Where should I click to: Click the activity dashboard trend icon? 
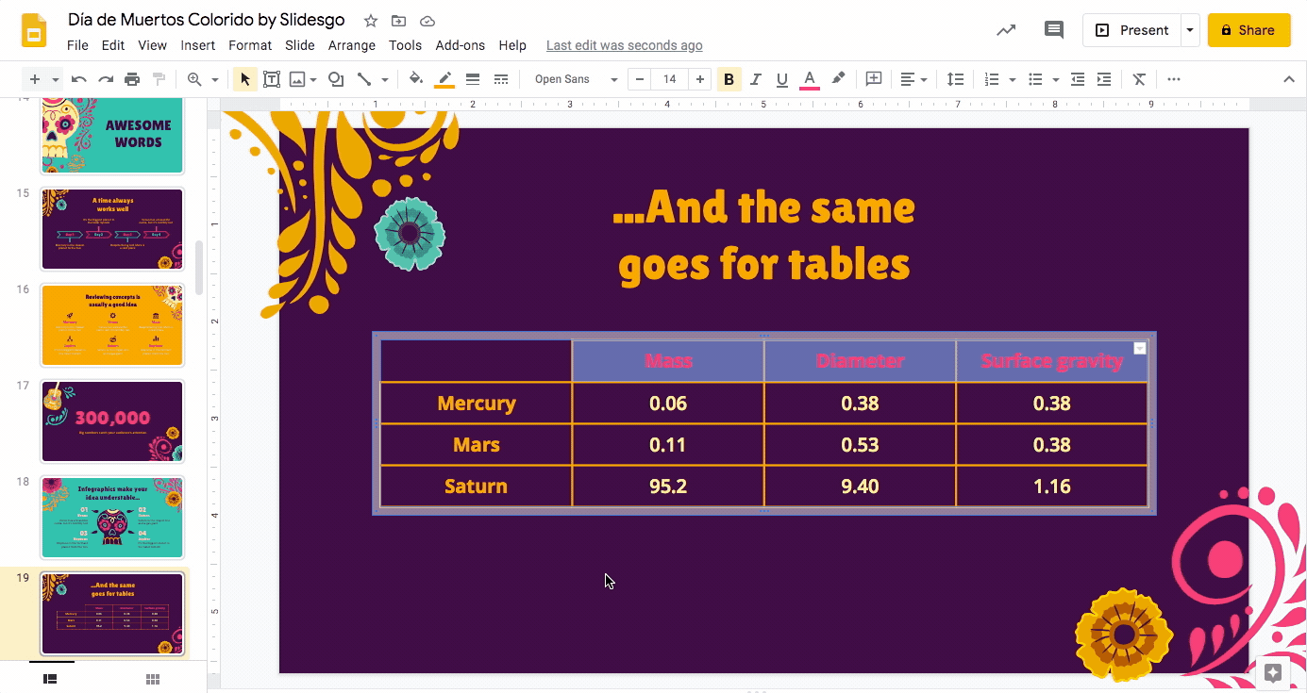click(1006, 30)
